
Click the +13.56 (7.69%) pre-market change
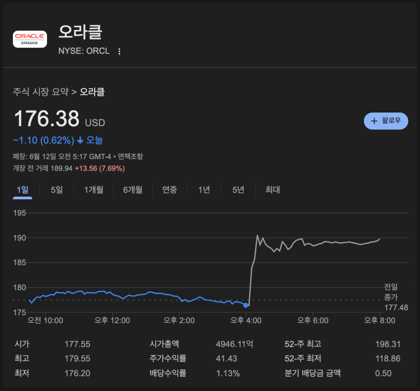pyautogui.click(x=100, y=168)
